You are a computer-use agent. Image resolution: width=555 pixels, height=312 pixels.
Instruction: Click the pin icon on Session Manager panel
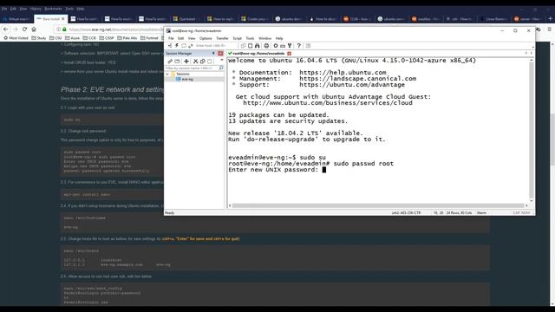point(213,54)
